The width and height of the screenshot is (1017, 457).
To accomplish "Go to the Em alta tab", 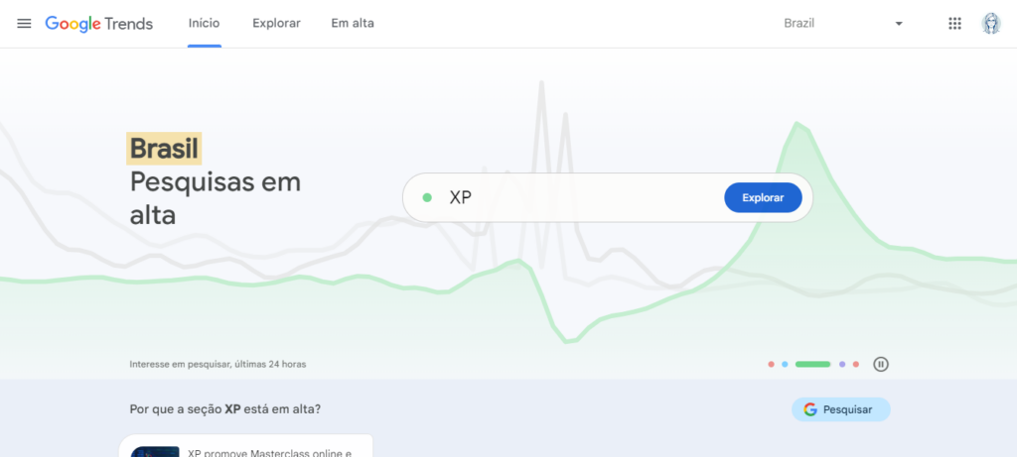I will pyautogui.click(x=353, y=23).
